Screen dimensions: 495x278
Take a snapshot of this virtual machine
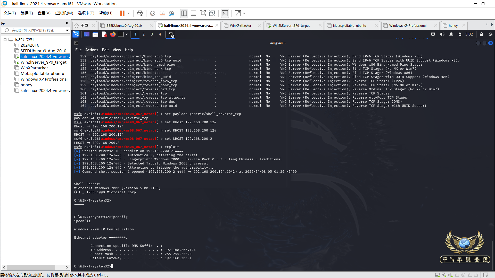point(153,13)
